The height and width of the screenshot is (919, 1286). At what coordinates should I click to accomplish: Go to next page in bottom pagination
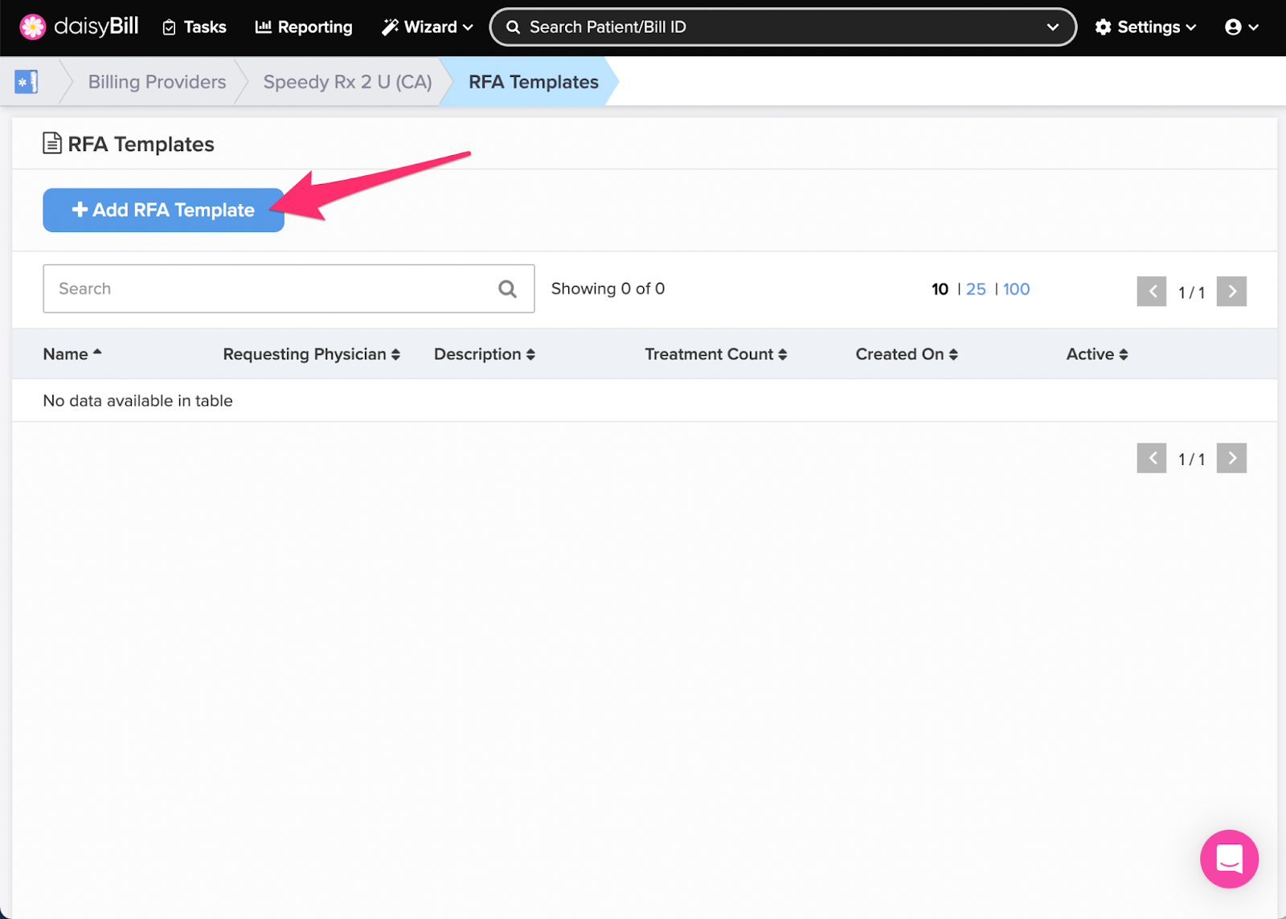pyautogui.click(x=1231, y=458)
